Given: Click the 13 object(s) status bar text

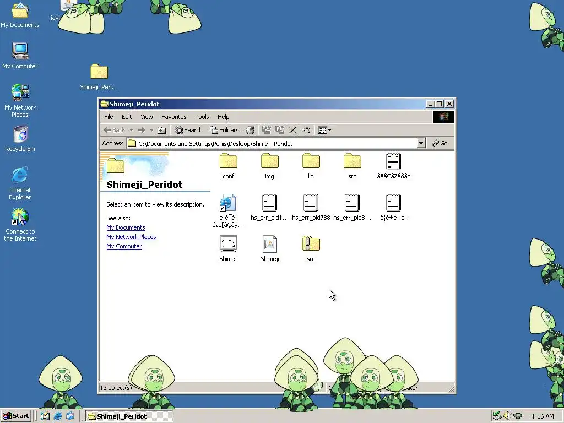Looking at the screenshot, I should pos(116,388).
